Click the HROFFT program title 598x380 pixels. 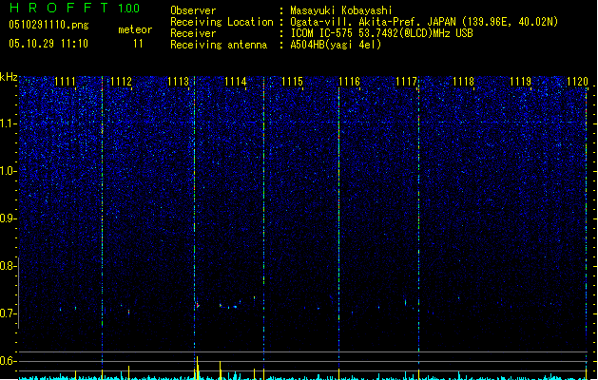[59, 8]
